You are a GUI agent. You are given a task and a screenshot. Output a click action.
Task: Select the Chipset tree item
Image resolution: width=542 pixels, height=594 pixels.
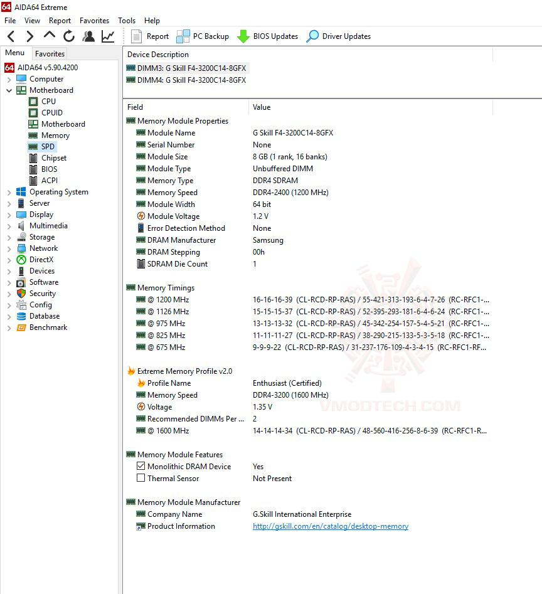pyautogui.click(x=54, y=158)
